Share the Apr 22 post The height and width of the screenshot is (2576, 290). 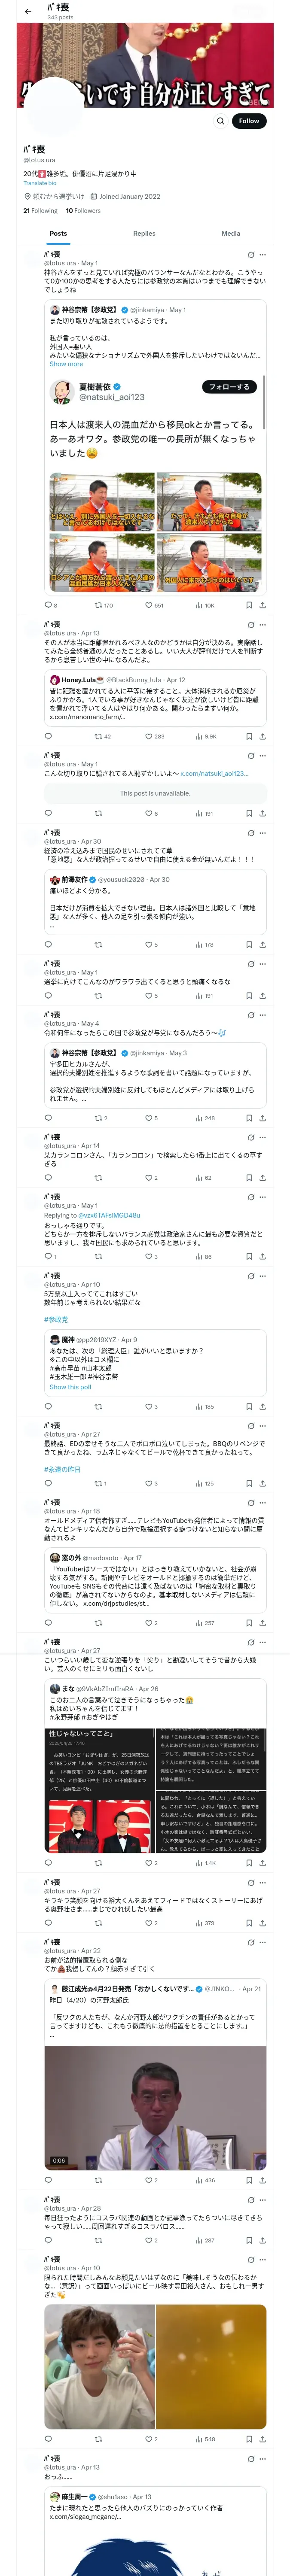[x=263, y=2180]
